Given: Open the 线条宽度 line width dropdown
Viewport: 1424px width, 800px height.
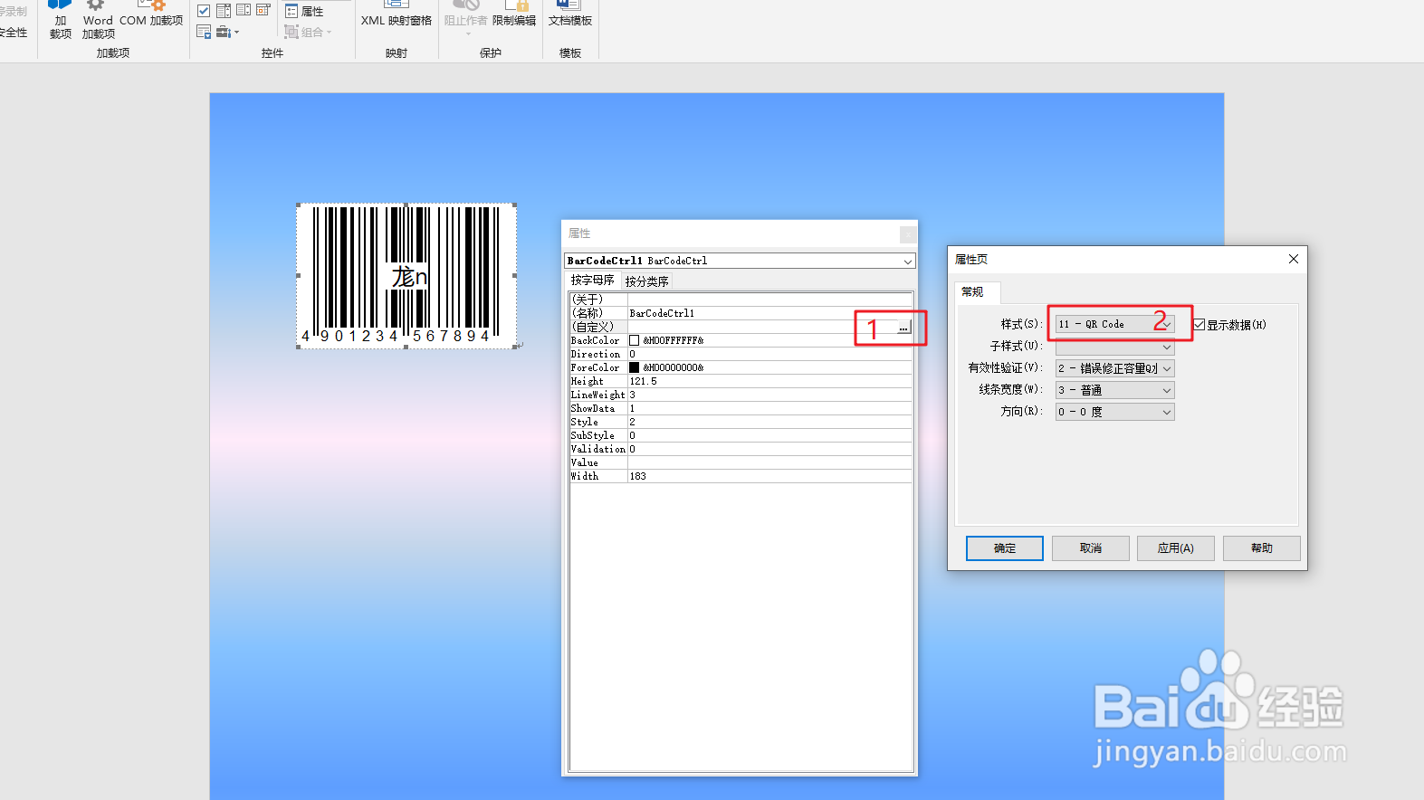Looking at the screenshot, I should point(1114,390).
